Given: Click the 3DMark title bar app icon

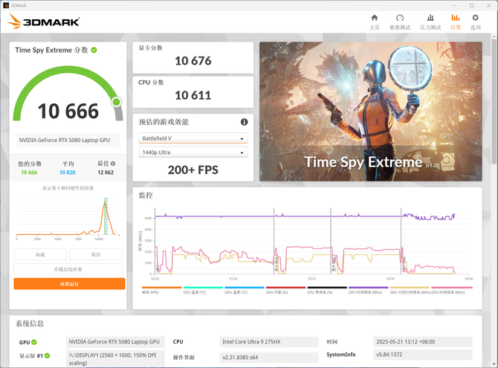Looking at the screenshot, I should point(6,5).
